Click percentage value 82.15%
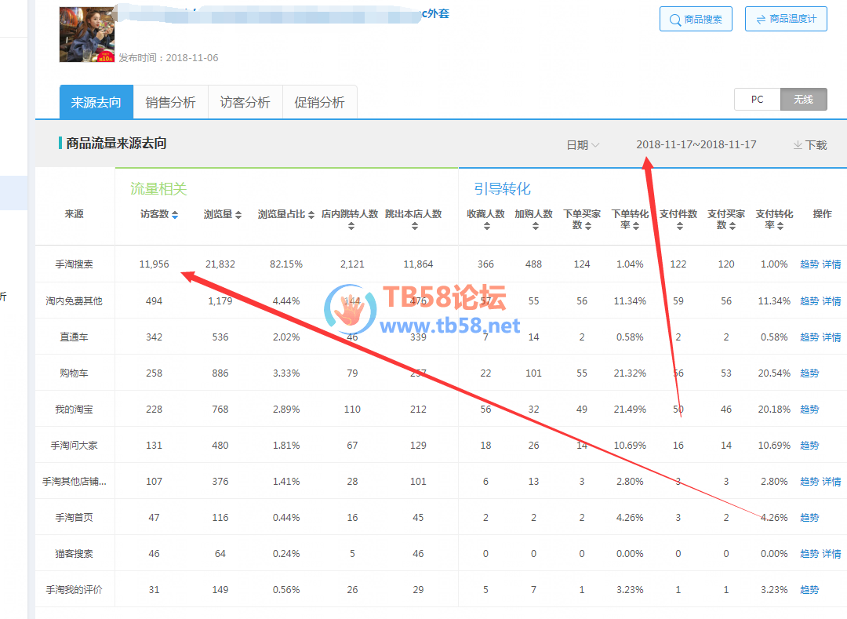Screen dimensions: 847x619 point(286,264)
